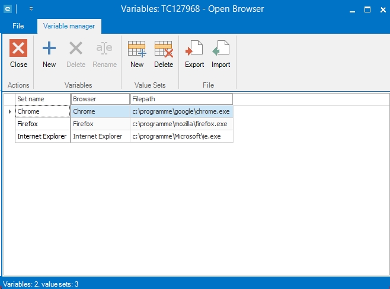Open the application icon in title bar
The width and height of the screenshot is (390, 289).
pos(7,9)
